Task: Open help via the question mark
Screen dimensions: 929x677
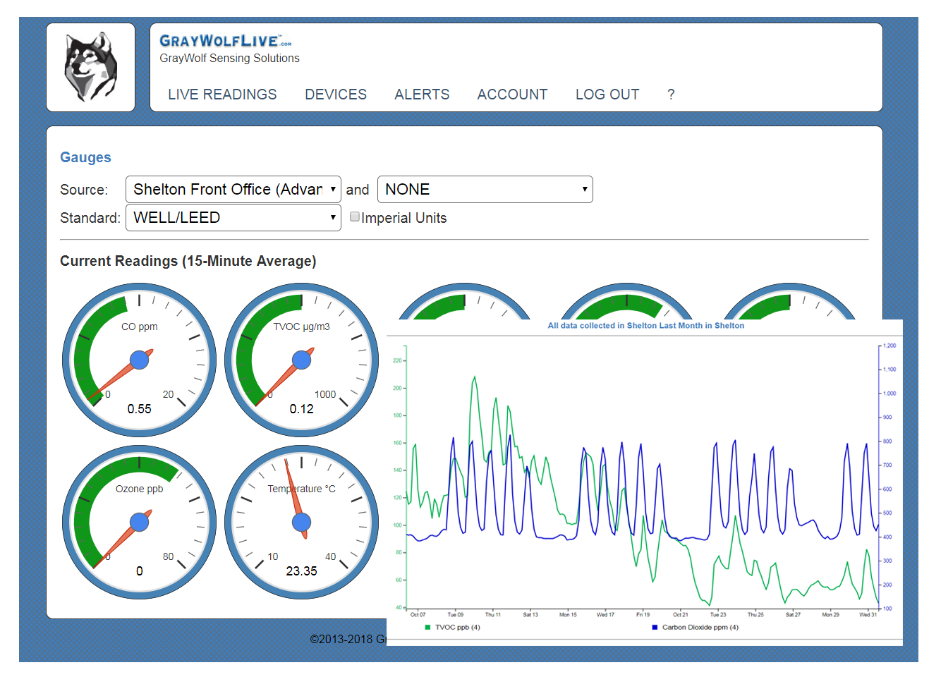Action: point(671,94)
